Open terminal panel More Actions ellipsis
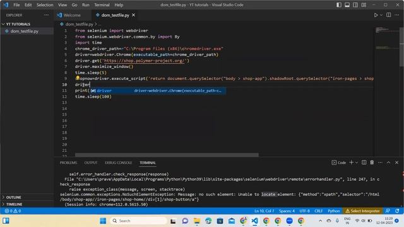Image resolution: width=404 pixels, height=227 pixels. [x=380, y=163]
